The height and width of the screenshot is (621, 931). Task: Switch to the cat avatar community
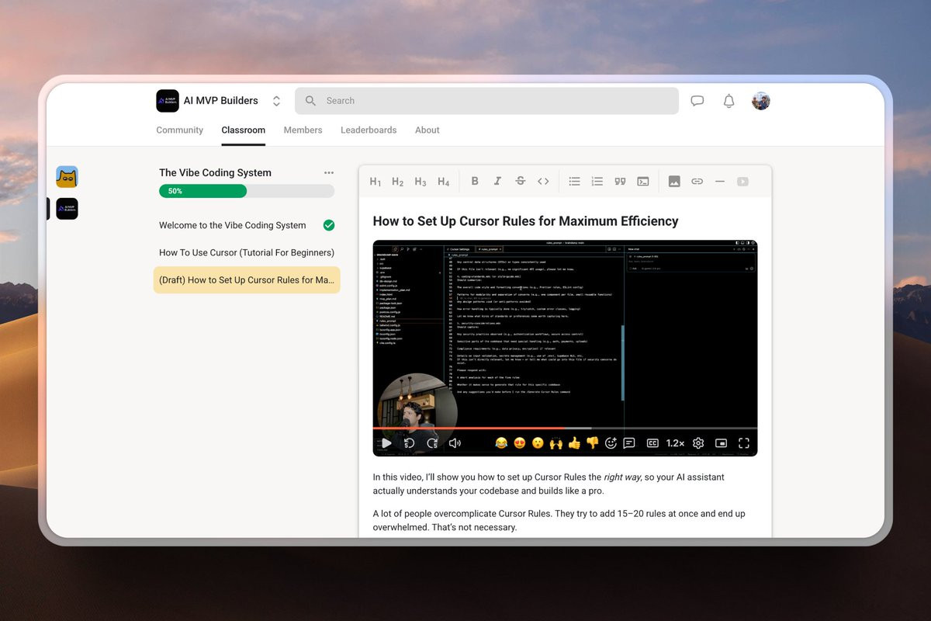(67, 177)
